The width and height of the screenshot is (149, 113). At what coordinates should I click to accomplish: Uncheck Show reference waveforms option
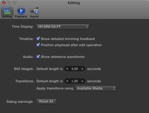pyautogui.click(x=38, y=57)
